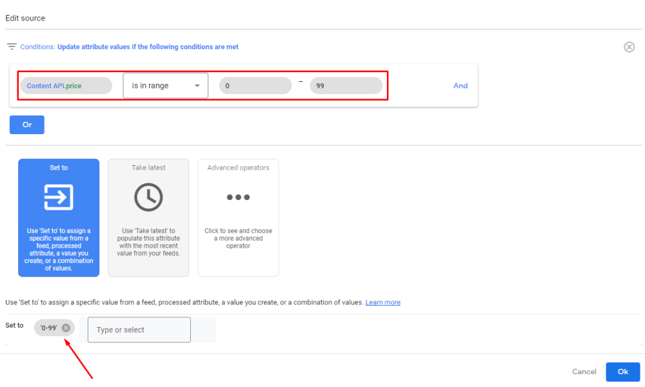Click the Take latest clock icon
This screenshot has width=645, height=387.
[x=148, y=197]
